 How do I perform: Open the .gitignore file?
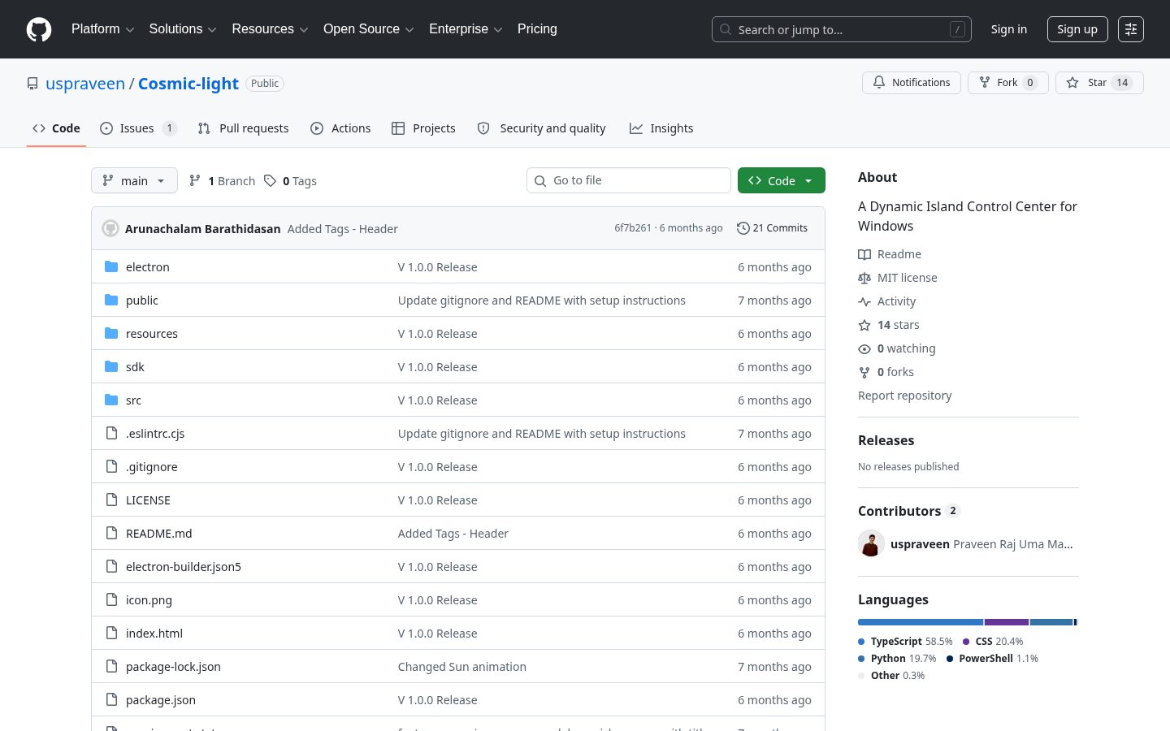(x=152, y=467)
